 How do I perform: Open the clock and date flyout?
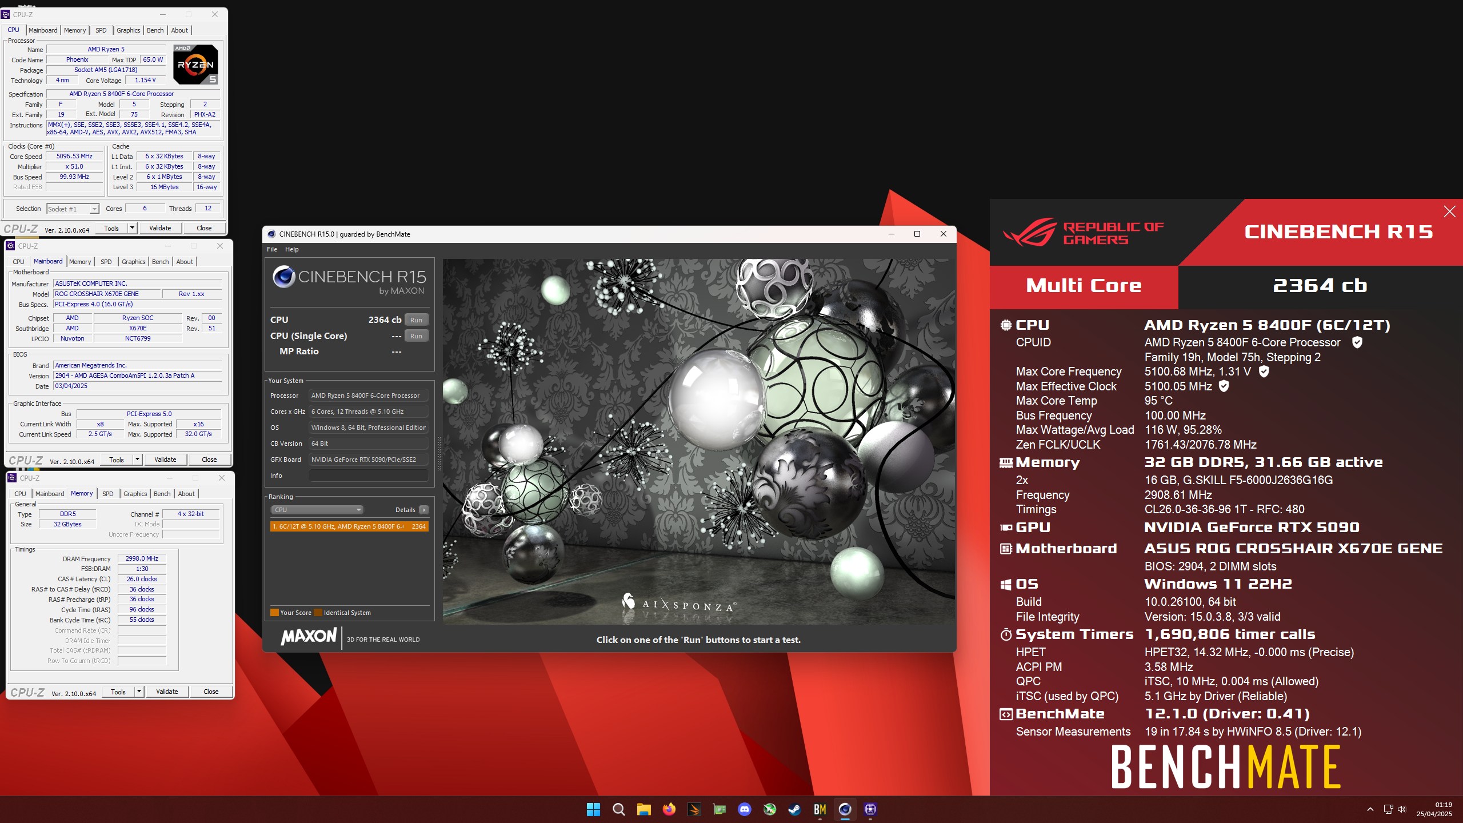coord(1434,809)
